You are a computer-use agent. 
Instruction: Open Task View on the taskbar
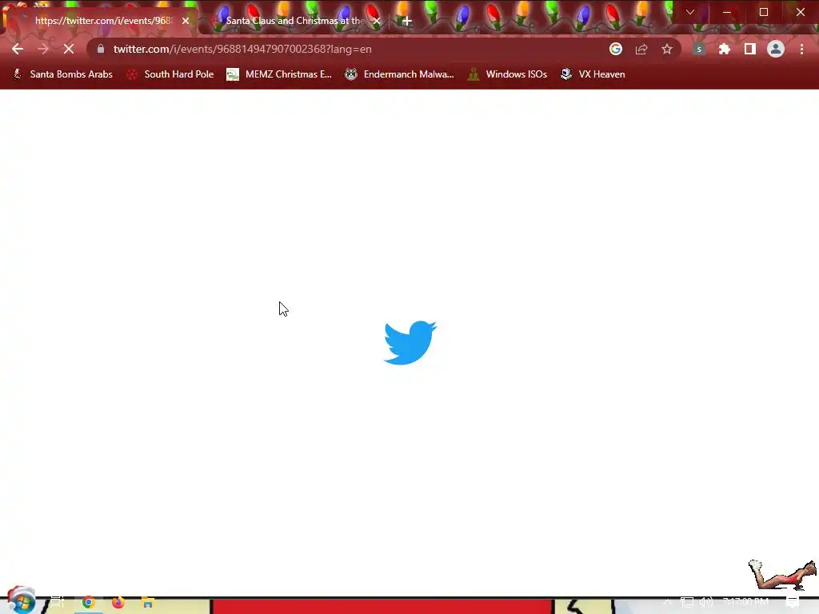[x=58, y=602]
